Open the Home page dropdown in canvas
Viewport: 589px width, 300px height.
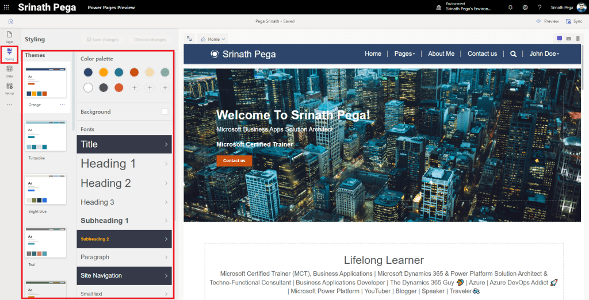213,39
